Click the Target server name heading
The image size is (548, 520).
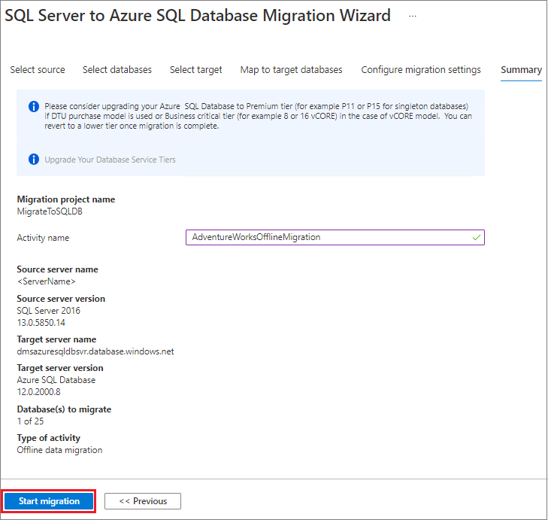[56, 339]
